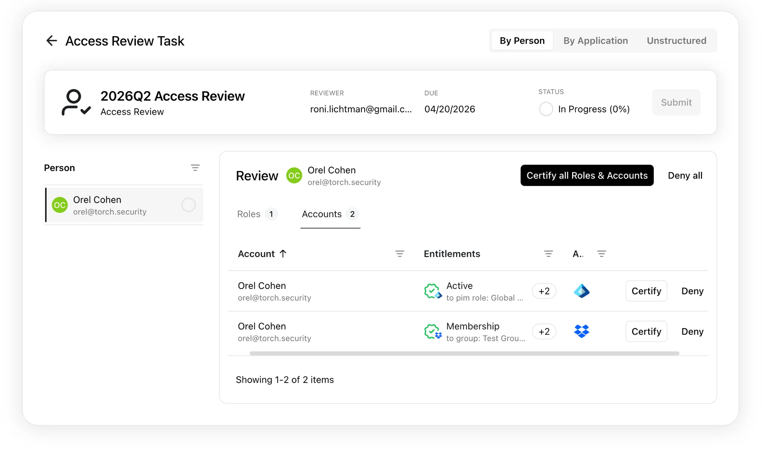Open the Accounts tab

(330, 214)
